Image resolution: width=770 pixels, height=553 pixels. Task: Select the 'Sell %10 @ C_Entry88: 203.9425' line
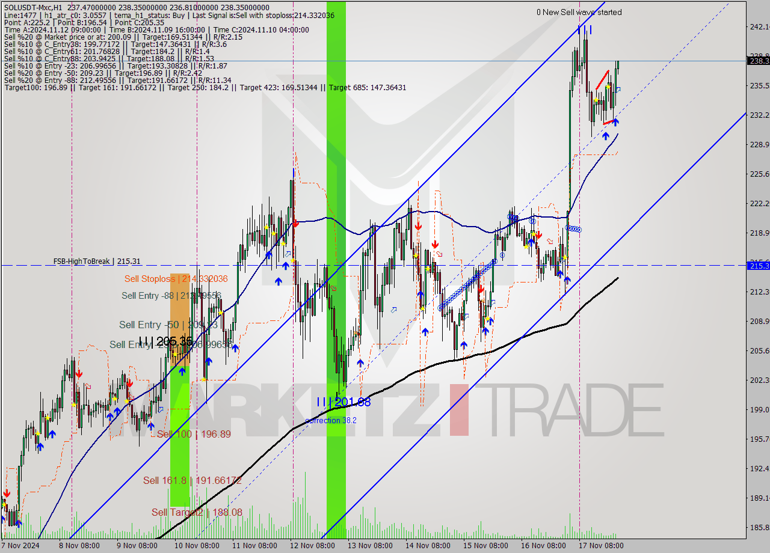click(x=109, y=58)
